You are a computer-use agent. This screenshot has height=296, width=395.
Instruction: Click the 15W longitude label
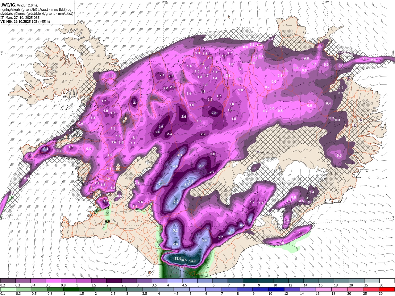click(327, 2)
